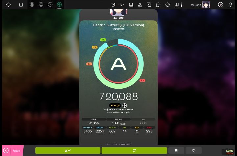Image resolution: width=237 pixels, height=156 pixels.
Task: Click the artist name t+pazolite
Action: click(x=118, y=29)
